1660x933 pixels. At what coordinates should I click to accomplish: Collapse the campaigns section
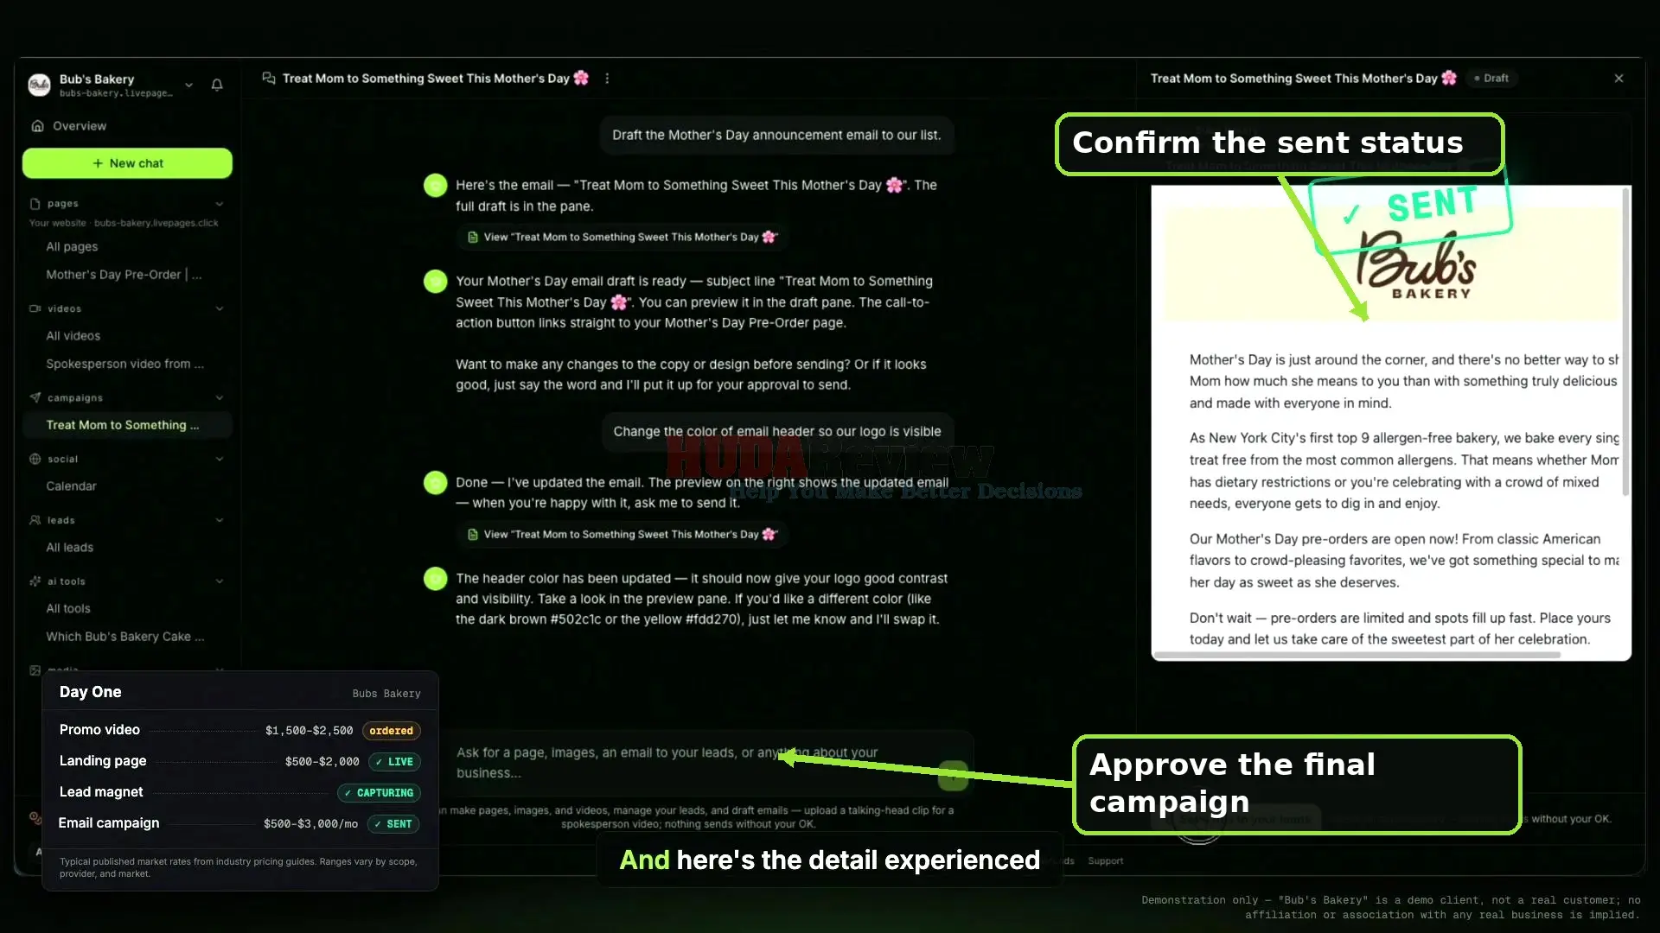point(220,397)
